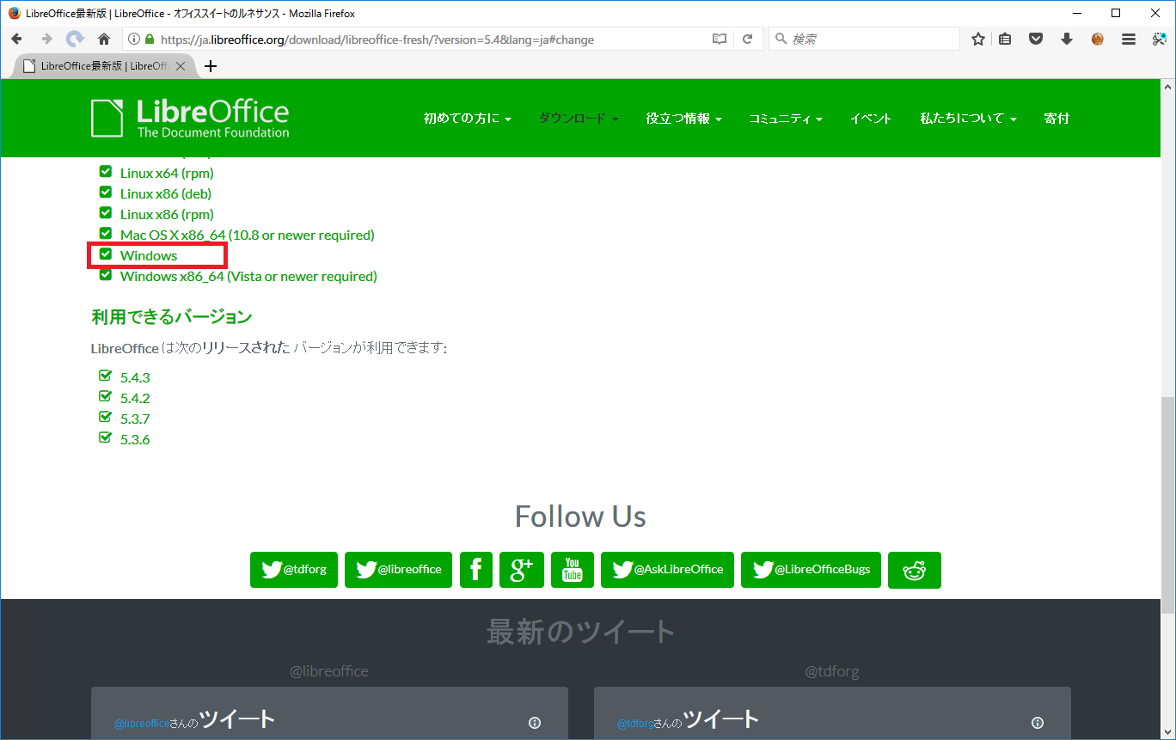The height and width of the screenshot is (740, 1176).
Task: Click the @libreoffice link in tweets panel
Action: [142, 724]
